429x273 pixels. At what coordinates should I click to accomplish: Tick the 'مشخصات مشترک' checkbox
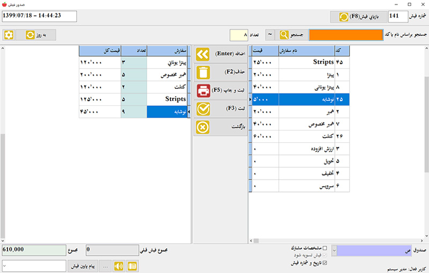(x=325, y=248)
